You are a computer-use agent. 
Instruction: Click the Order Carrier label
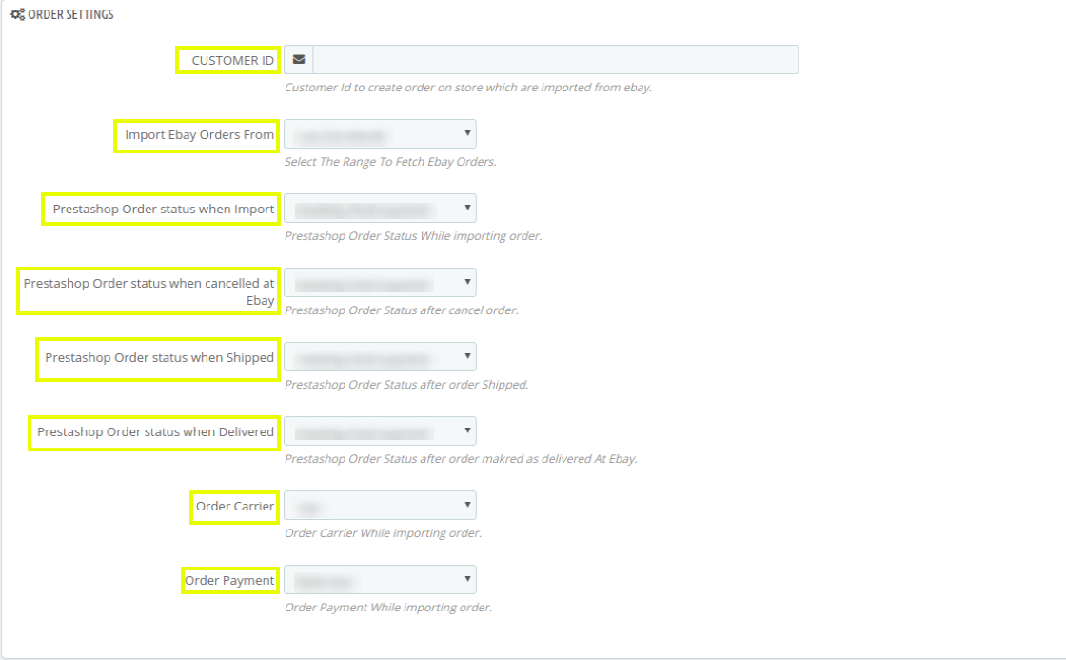point(235,507)
